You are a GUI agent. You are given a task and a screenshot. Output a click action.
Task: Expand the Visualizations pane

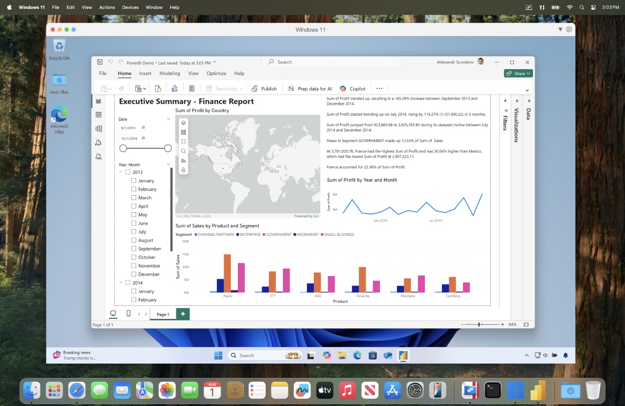coord(517,101)
